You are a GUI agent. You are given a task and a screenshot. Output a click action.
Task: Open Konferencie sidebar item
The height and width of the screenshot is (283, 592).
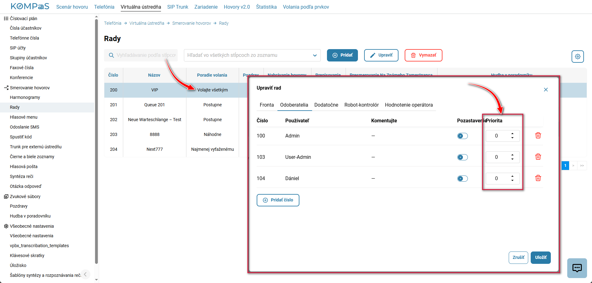[x=21, y=78]
